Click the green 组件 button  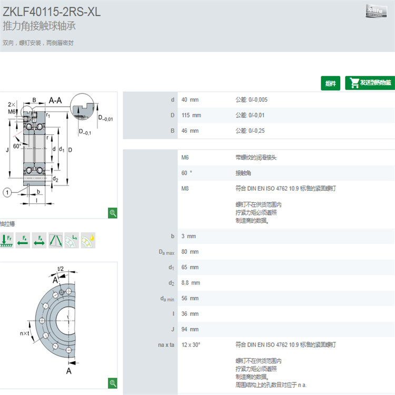pyautogui.click(x=330, y=83)
